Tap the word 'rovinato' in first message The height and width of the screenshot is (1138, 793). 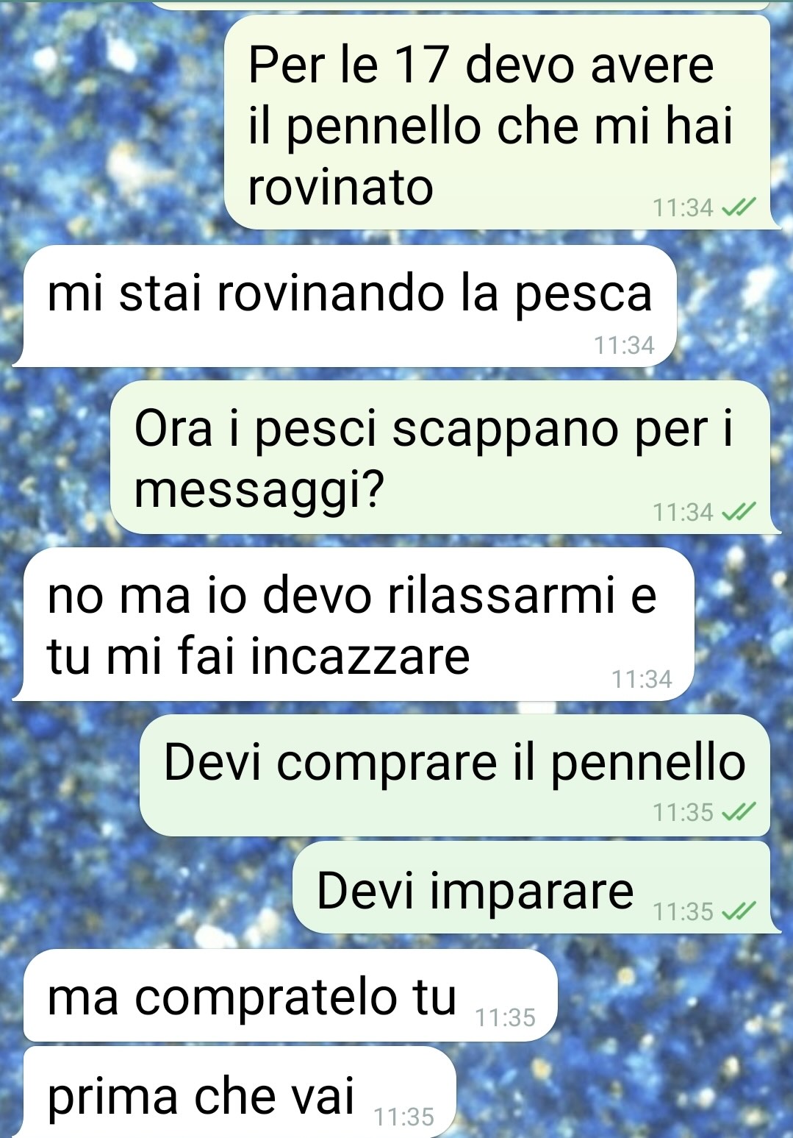point(341,187)
